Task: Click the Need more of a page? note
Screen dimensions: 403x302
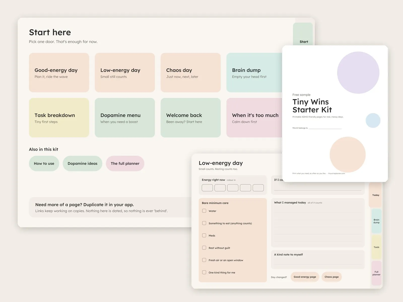Action: coord(110,207)
